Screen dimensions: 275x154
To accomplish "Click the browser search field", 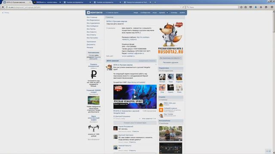I will point(212,7).
